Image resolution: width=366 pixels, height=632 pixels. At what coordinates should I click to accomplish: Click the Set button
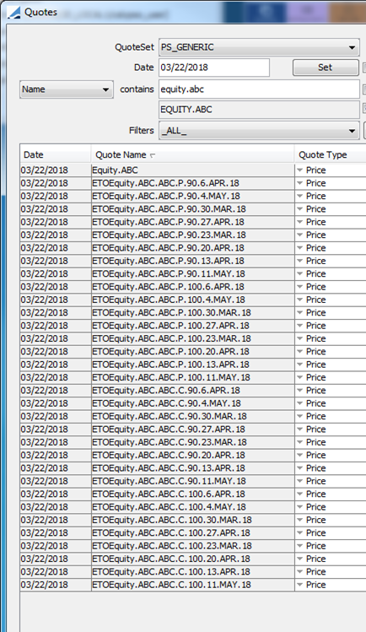(x=326, y=68)
